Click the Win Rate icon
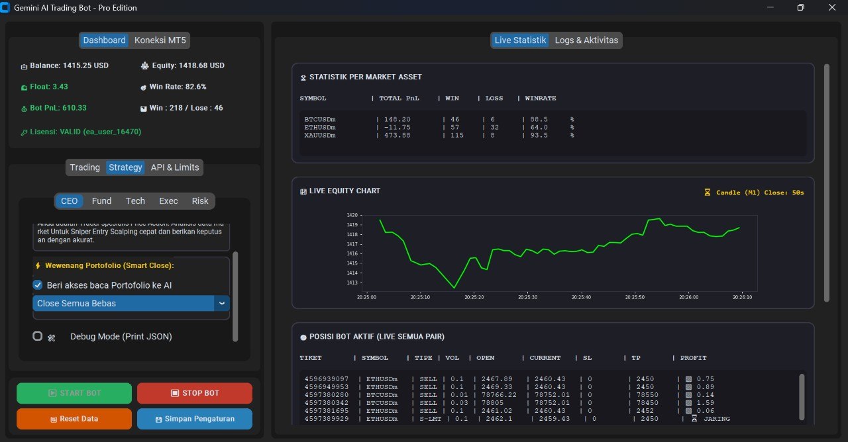 coord(144,87)
